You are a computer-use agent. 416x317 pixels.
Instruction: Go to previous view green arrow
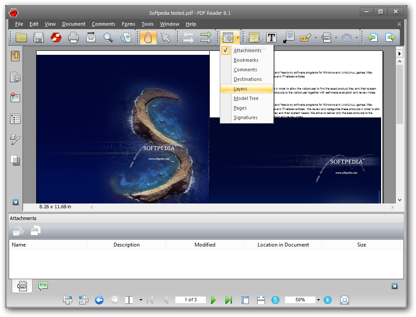click(373, 37)
